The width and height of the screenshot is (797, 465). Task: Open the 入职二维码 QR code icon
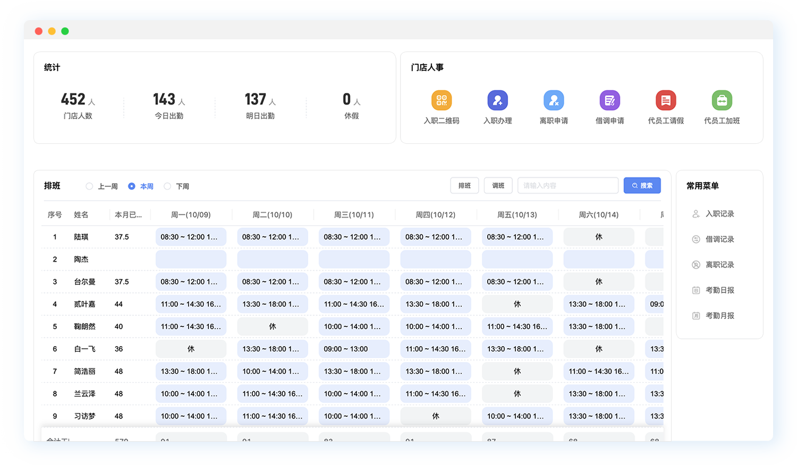(x=441, y=100)
